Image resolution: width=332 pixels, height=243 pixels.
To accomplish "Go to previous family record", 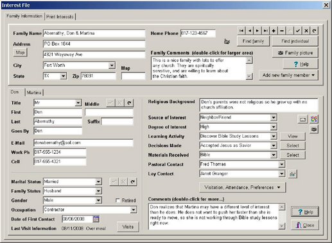I will [250, 31].
